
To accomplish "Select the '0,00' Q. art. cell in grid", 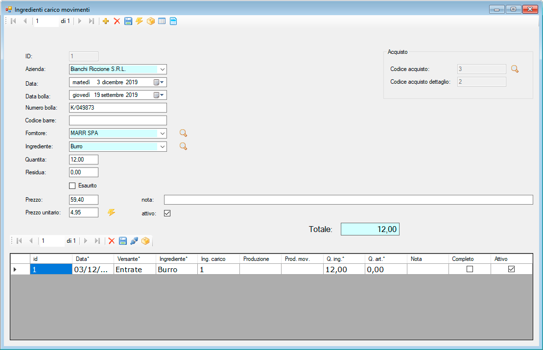I will 386,269.
